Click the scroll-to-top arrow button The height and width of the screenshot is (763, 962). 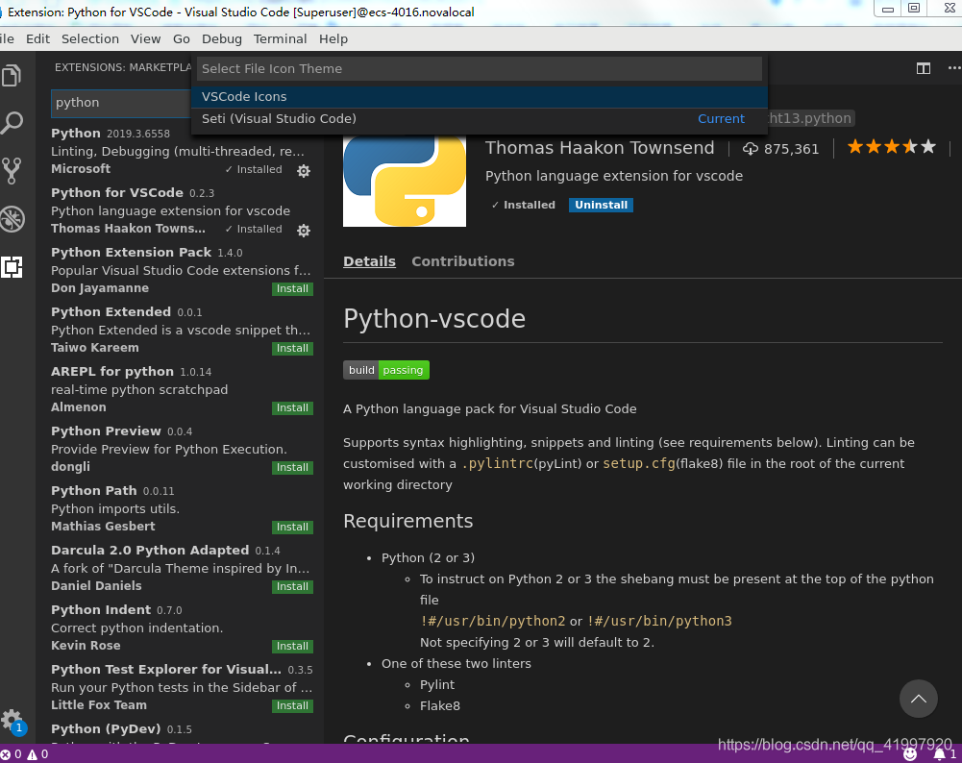[919, 699]
